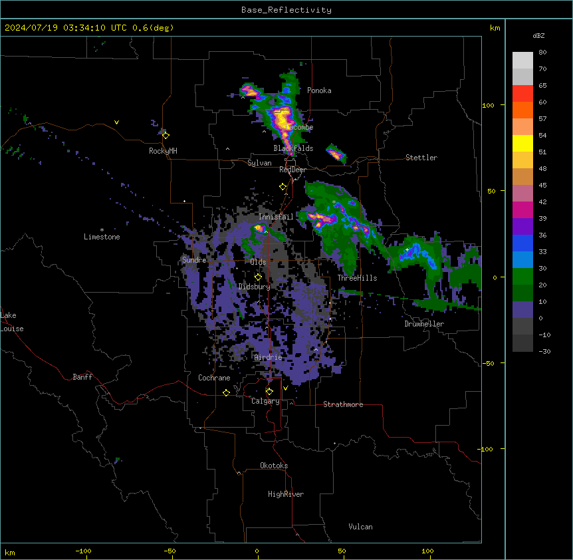Click the 0 tick label on the bottom axis
Image resolution: width=573 pixels, height=560 pixels.
[x=257, y=551]
